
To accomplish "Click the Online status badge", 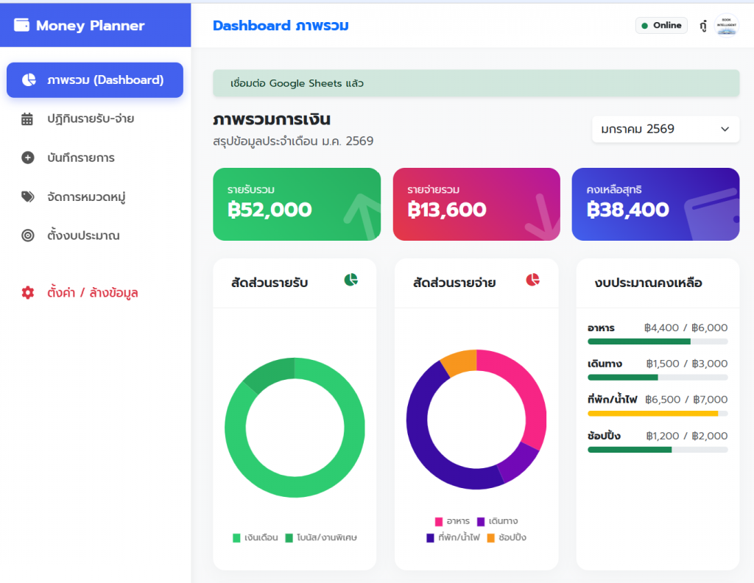I will [660, 26].
